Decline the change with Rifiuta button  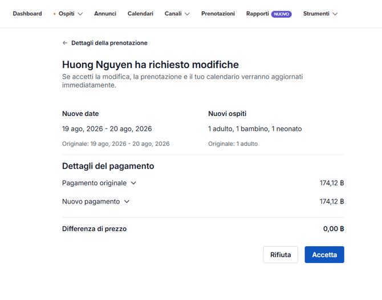[x=280, y=255]
